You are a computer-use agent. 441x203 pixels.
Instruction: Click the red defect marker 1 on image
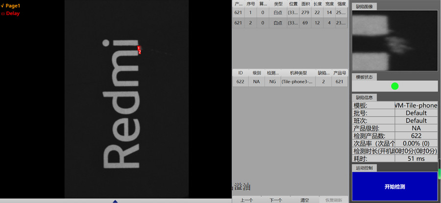[x=139, y=48]
